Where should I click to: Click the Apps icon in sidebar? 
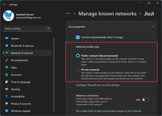[7, 67]
